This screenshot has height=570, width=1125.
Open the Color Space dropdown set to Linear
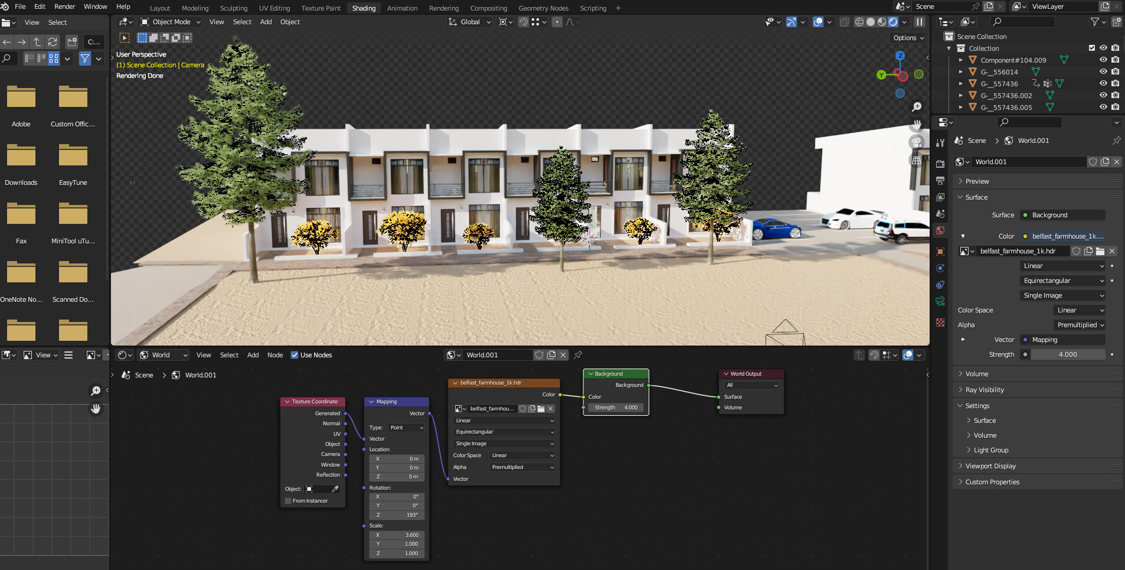[x=1079, y=310]
